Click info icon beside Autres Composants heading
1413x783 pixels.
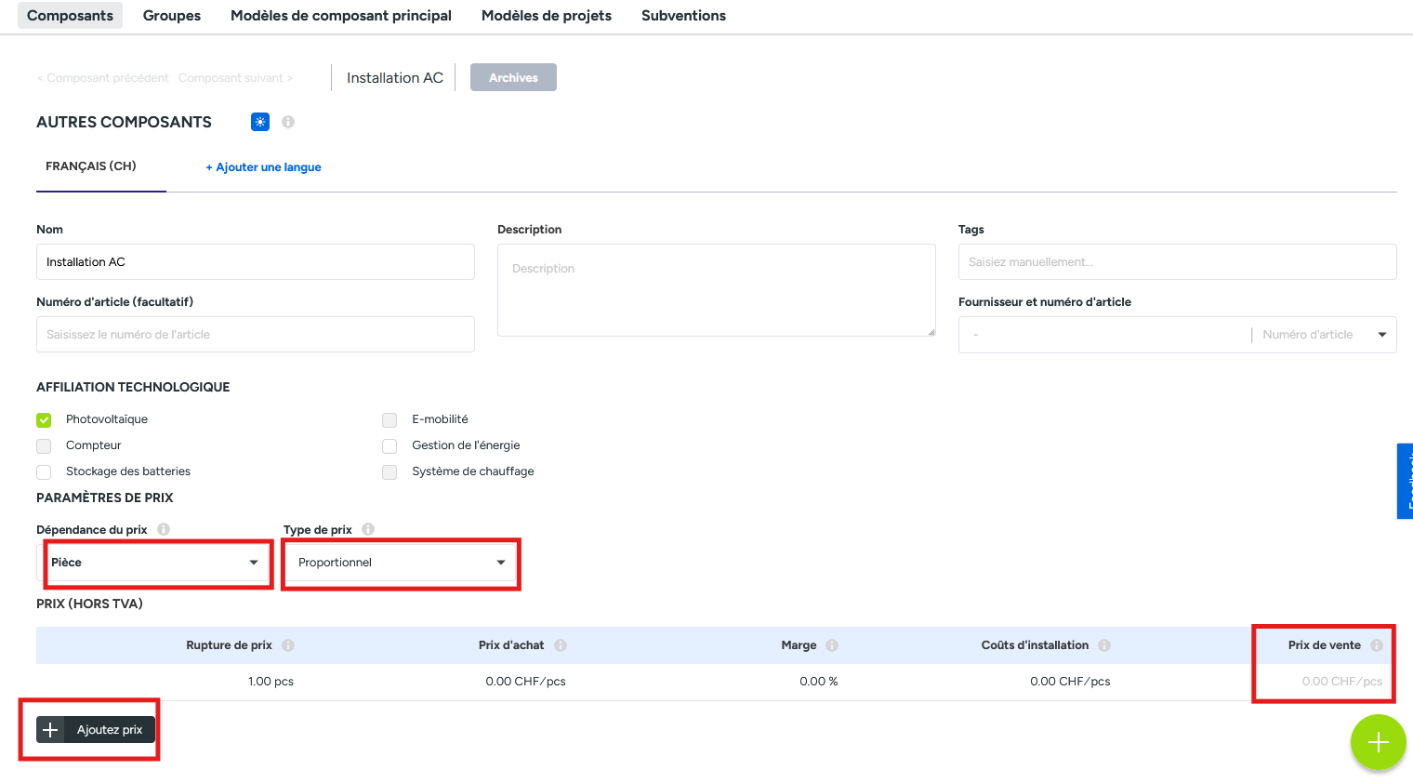(288, 122)
